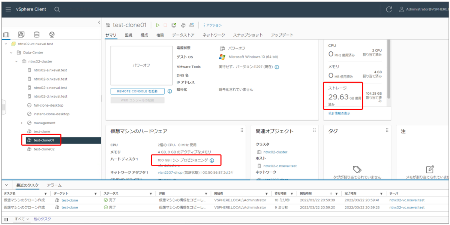Open the データストア tab
This screenshot has height=225, width=450.
183,35
